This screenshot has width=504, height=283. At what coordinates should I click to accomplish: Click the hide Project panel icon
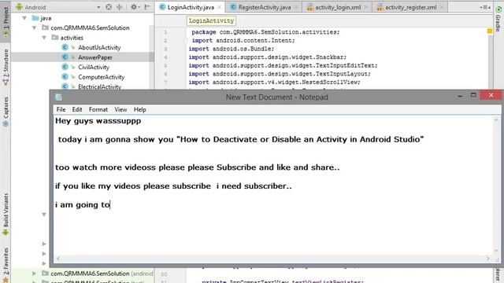[x=147, y=7]
